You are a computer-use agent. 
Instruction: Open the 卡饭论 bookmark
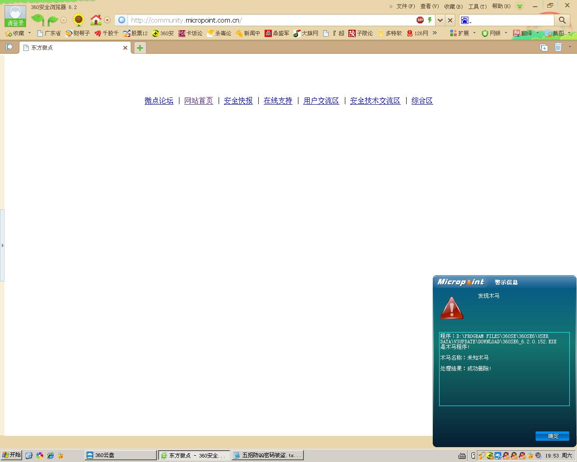(190, 33)
